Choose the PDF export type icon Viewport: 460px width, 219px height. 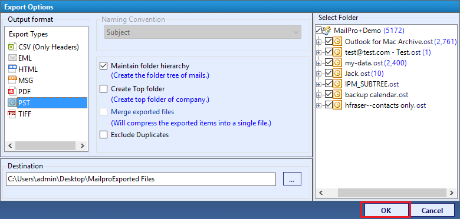[12, 92]
